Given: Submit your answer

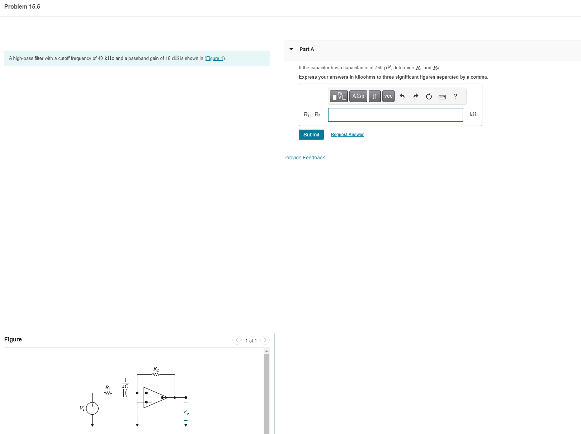Looking at the screenshot, I should (x=311, y=134).
